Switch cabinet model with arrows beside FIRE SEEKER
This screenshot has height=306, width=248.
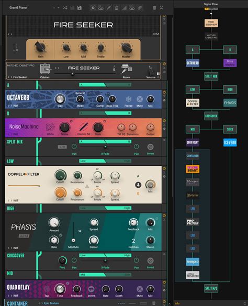point(57,68)
